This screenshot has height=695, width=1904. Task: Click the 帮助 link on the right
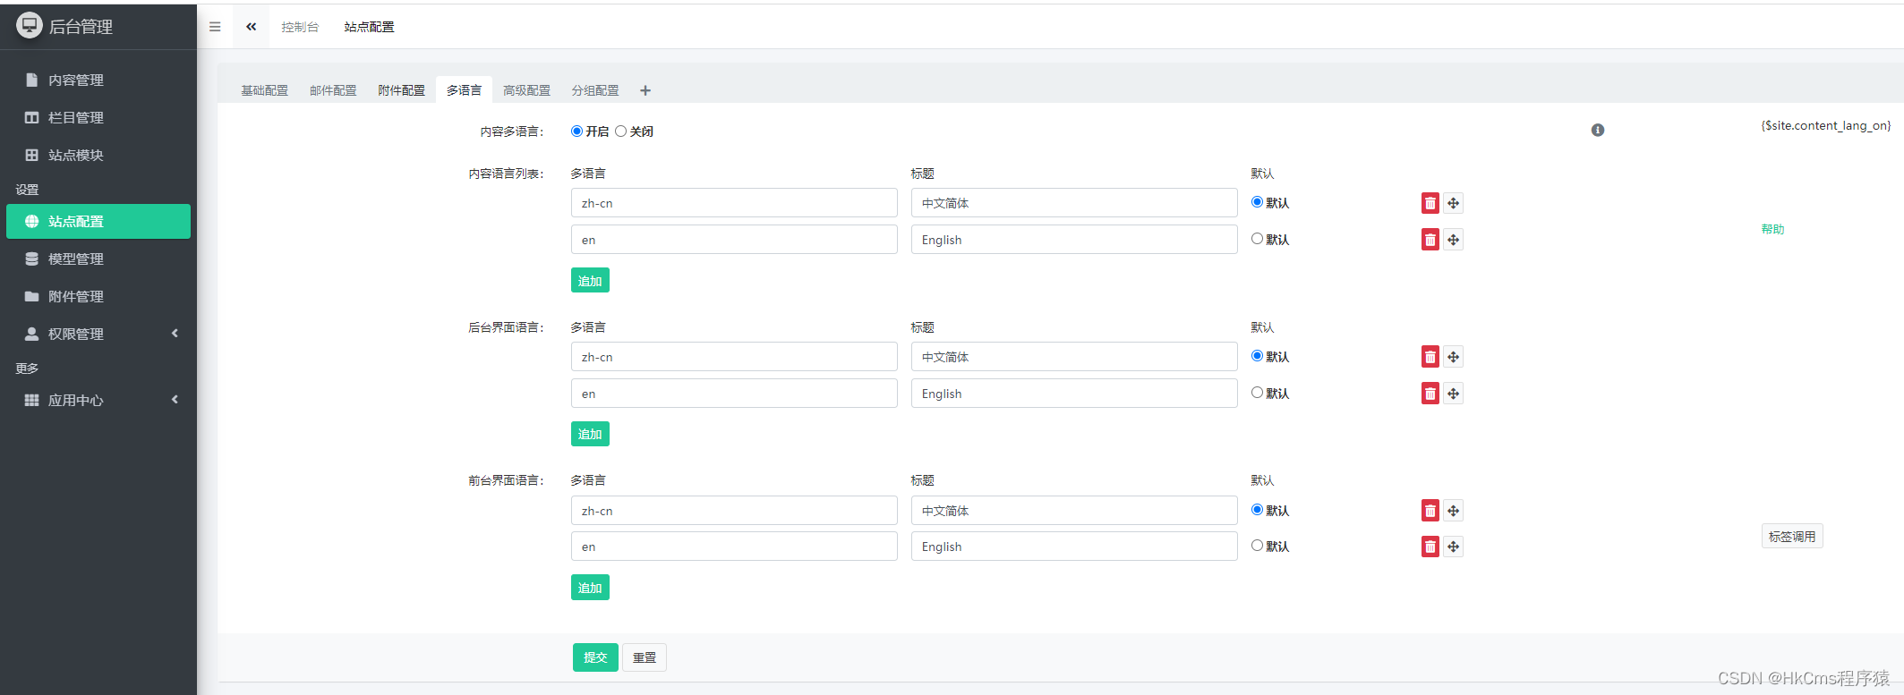(1772, 229)
